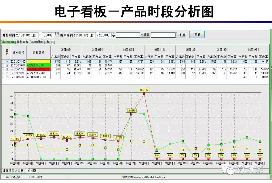The image size is (272, 183).
Task: Uncheck display box for 97.01A23.100
Action: (7, 61)
